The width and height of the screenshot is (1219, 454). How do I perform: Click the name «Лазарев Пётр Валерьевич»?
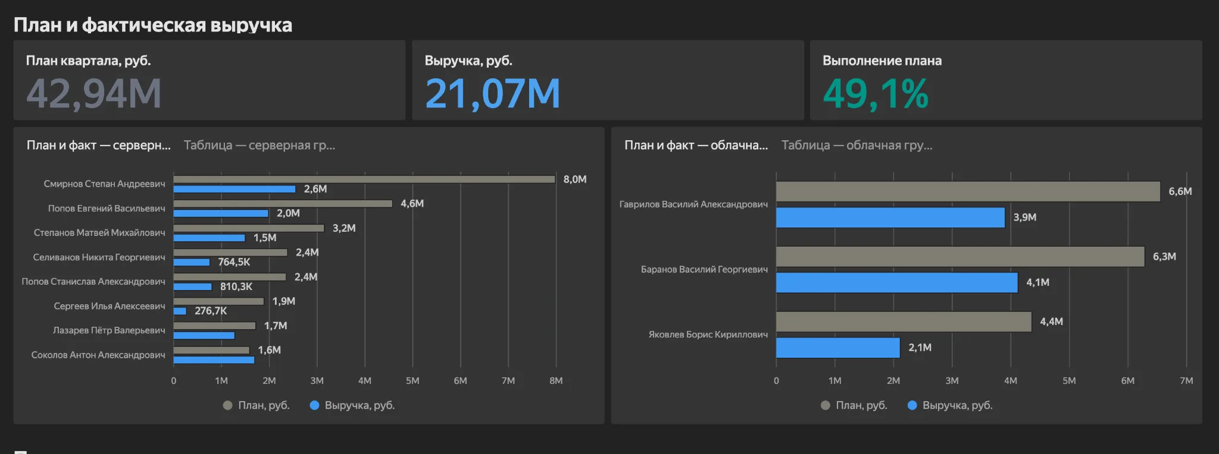[x=109, y=330]
